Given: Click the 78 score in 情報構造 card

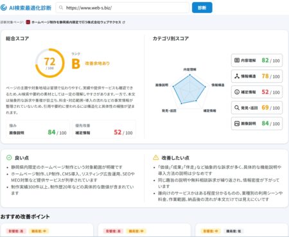Looking at the screenshot, I should click(265, 76).
